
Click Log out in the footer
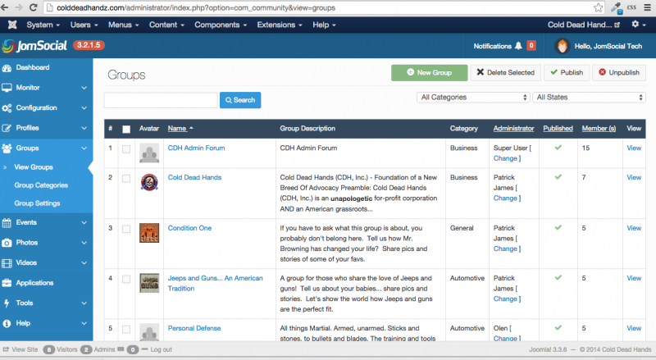pos(161,349)
